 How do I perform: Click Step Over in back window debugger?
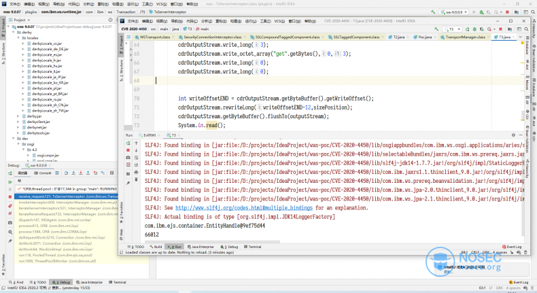(x=66, y=173)
